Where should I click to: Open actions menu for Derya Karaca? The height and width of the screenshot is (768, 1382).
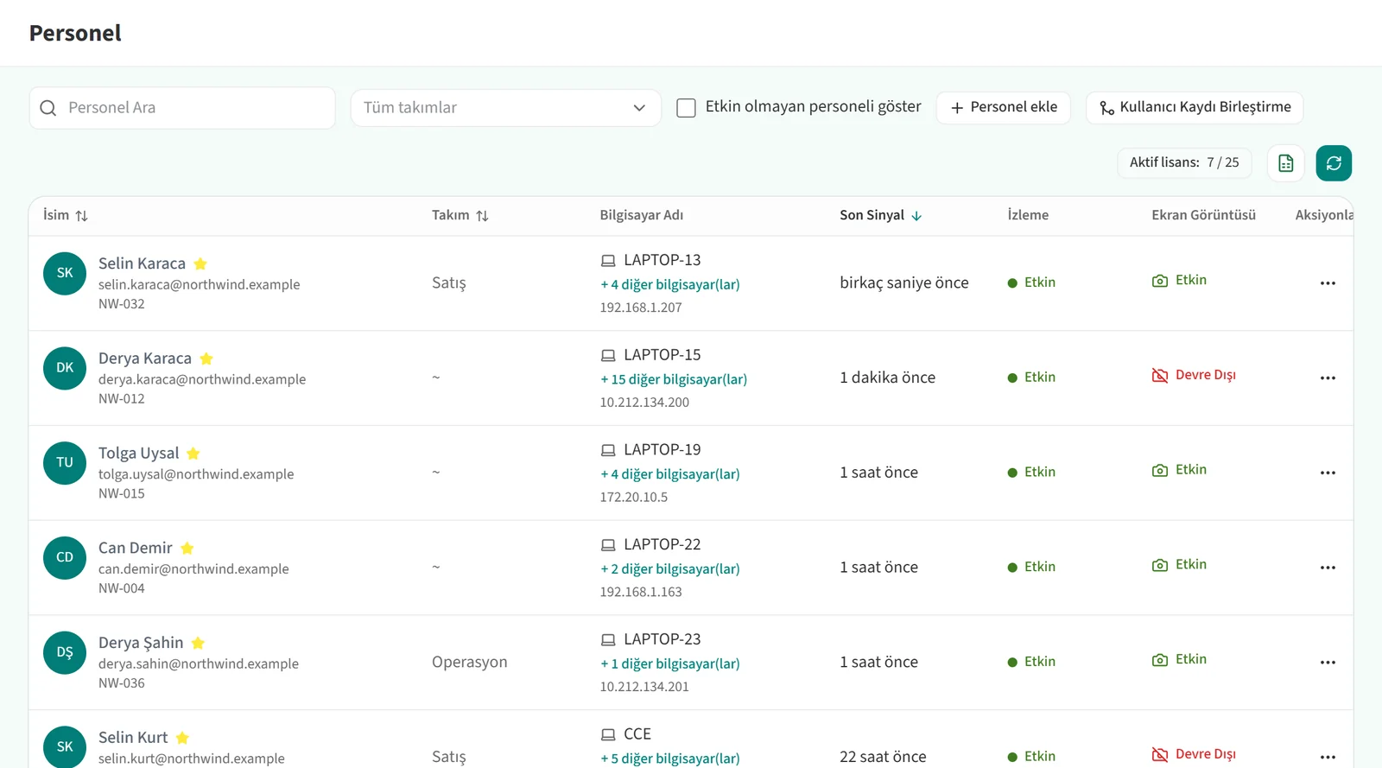pyautogui.click(x=1328, y=378)
